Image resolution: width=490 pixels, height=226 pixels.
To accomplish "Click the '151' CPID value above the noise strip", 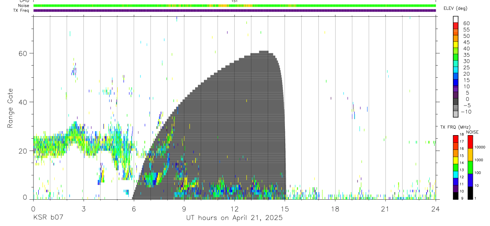I will tap(234, 2).
